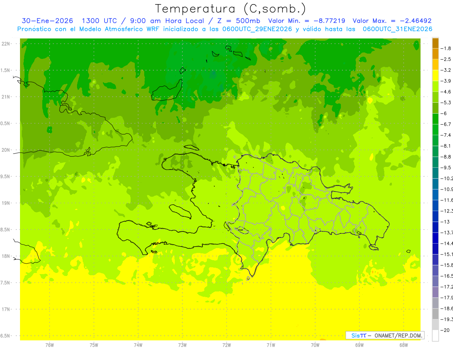The image size is (453, 350).
Task: Click the '74W' longitude axis label
Action: click(x=138, y=345)
